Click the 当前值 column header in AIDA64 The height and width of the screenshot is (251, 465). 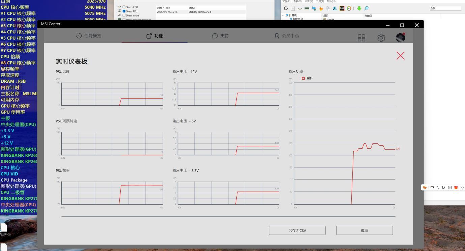[x=368, y=16]
